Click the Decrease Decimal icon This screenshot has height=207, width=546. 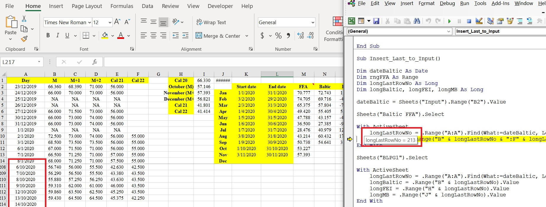pyautogui.click(x=311, y=36)
